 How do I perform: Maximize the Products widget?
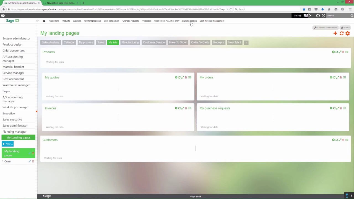pos(340,52)
